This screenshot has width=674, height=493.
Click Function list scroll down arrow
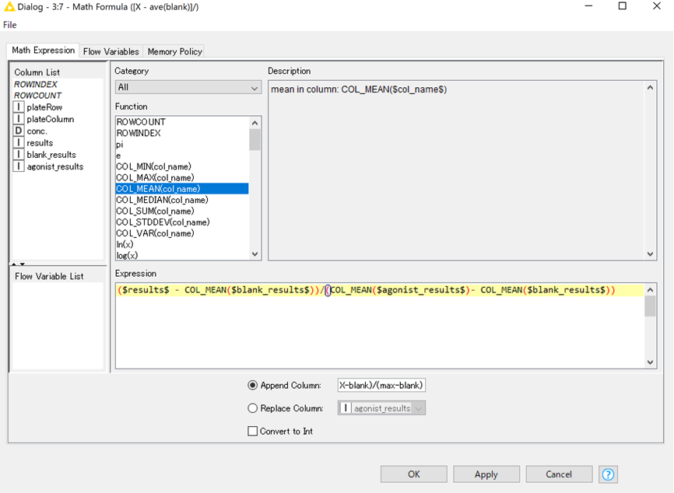255,253
